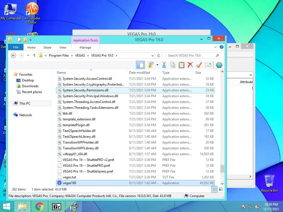Click scroll-down arrow of file list
This screenshot has height=212, width=283.
point(222,184)
